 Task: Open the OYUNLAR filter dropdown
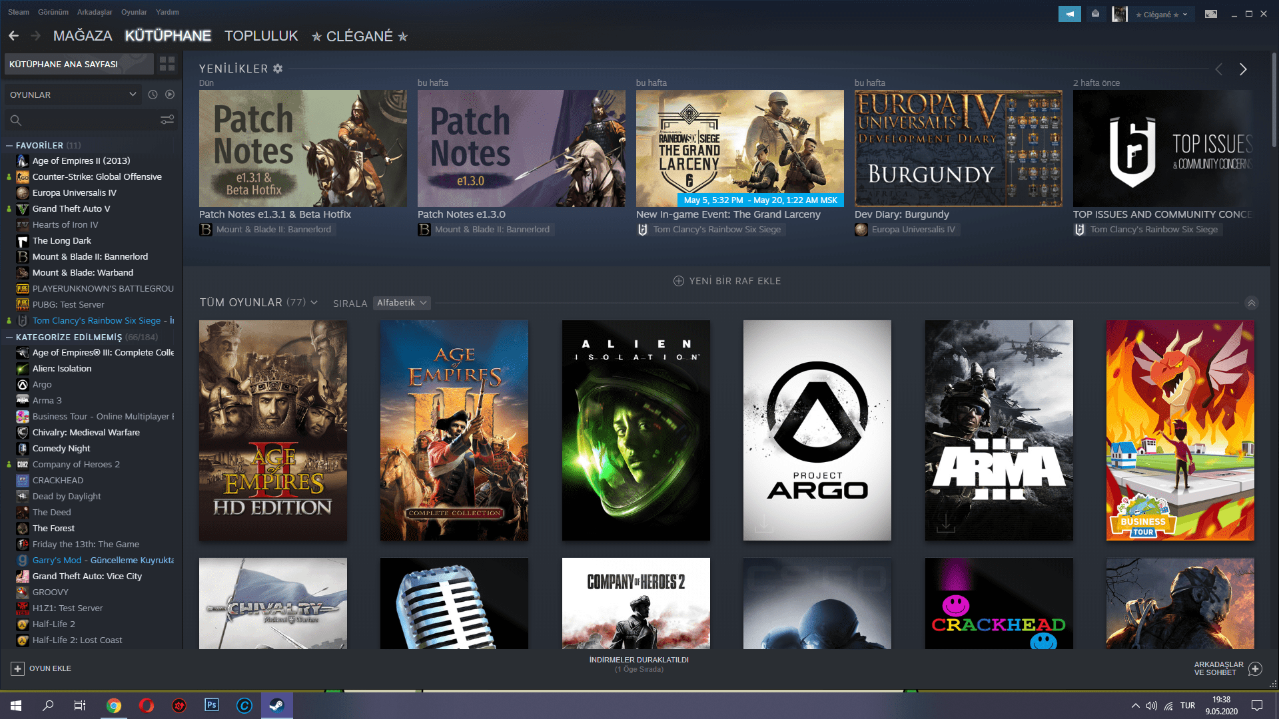click(x=73, y=95)
